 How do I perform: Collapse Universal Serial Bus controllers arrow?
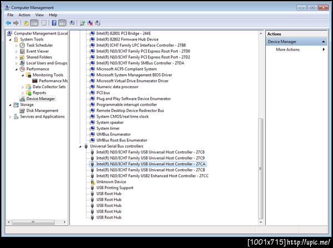80,146
